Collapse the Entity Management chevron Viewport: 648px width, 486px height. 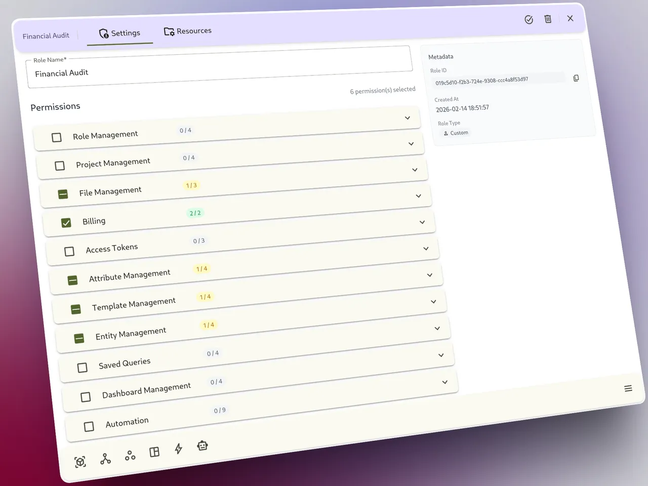pos(437,328)
